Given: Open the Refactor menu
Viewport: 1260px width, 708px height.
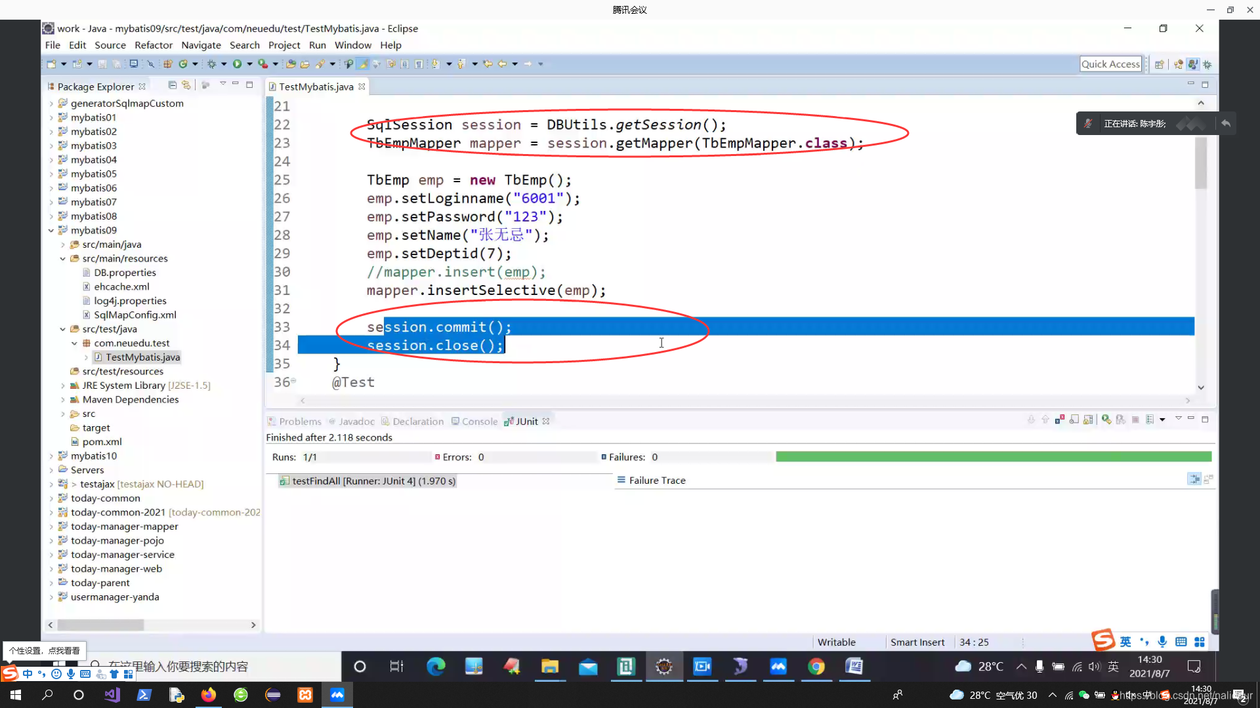Looking at the screenshot, I should click(153, 45).
